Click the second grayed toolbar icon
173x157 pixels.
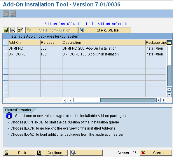(x=13, y=14)
